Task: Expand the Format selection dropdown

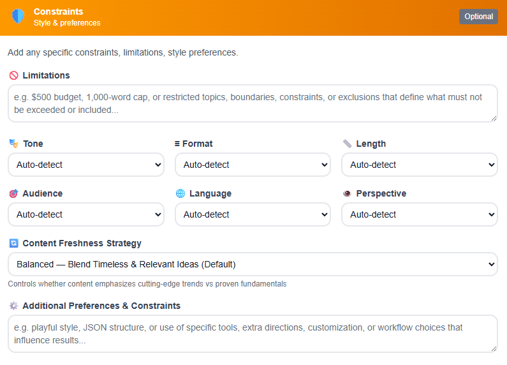Action: 253,165
